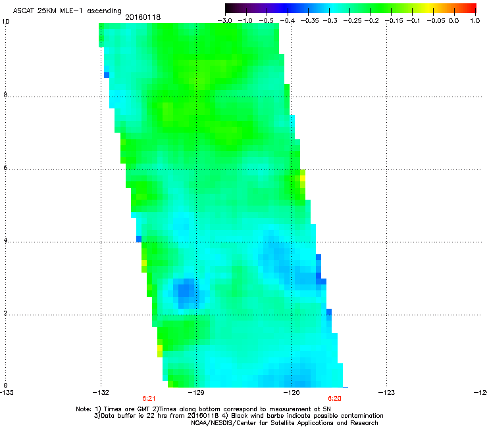487x427 pixels.
Task: Click the red end of the color scale bar
Action: click(471, 9)
